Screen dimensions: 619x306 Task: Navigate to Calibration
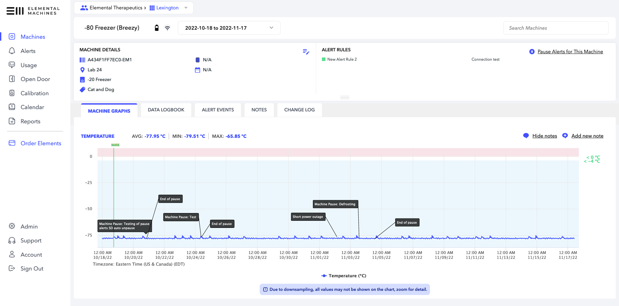click(x=35, y=93)
